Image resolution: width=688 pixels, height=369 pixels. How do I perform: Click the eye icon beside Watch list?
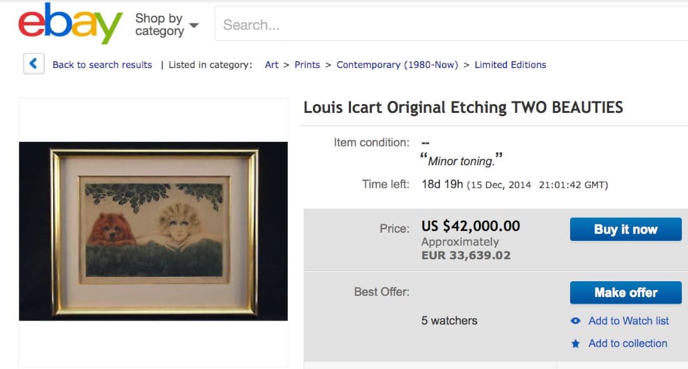coord(575,321)
